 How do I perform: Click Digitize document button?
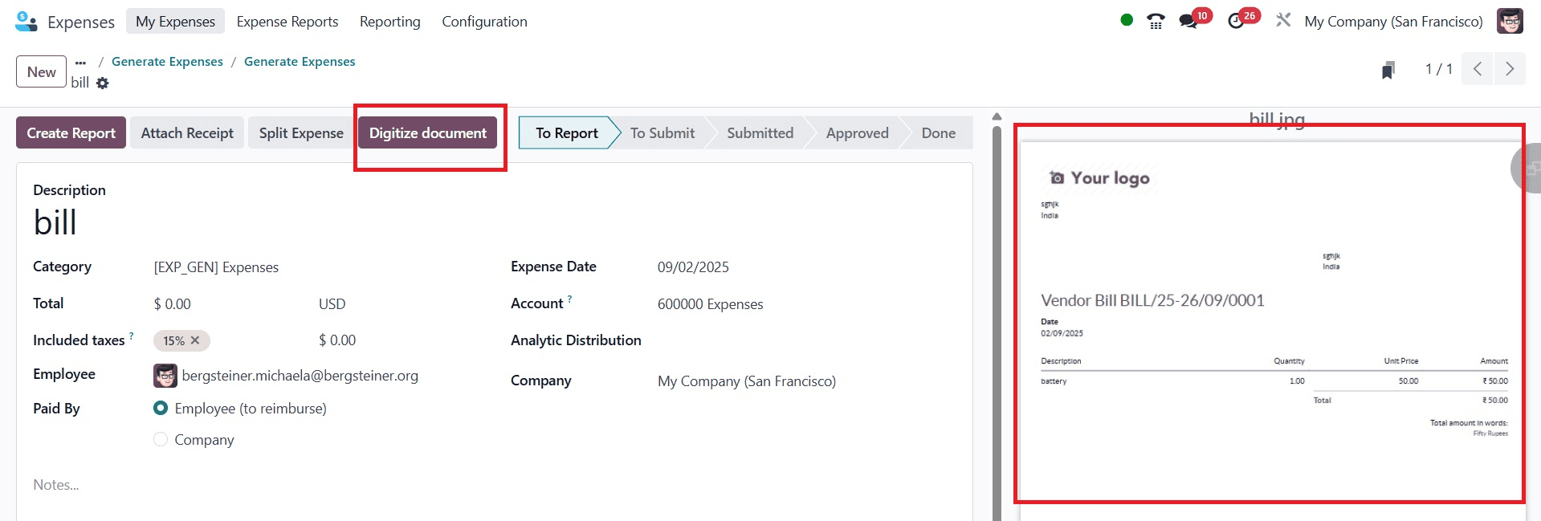pyautogui.click(x=428, y=132)
